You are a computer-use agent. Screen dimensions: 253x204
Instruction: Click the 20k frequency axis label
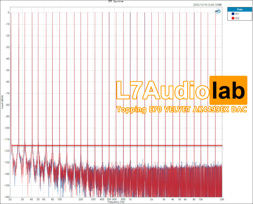point(222,199)
